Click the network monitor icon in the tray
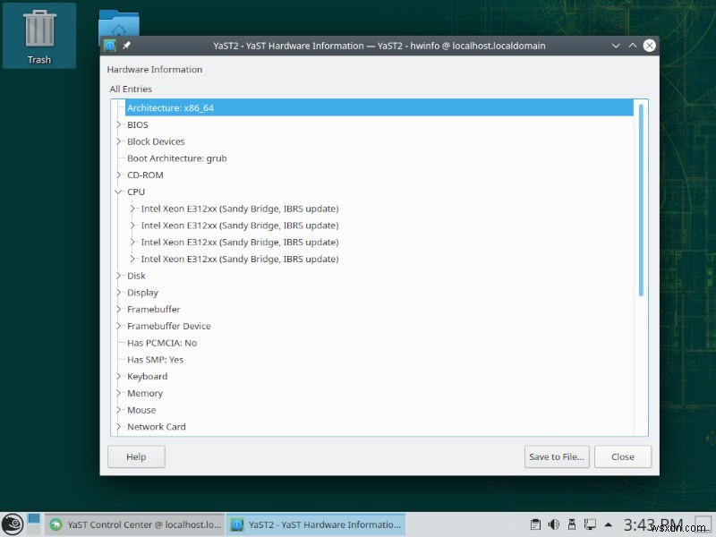Viewport: 716px width, 537px height. [588, 524]
